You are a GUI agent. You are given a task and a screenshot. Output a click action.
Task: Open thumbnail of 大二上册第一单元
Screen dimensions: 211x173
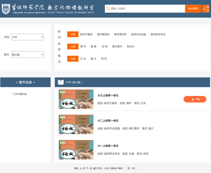tap(76, 124)
